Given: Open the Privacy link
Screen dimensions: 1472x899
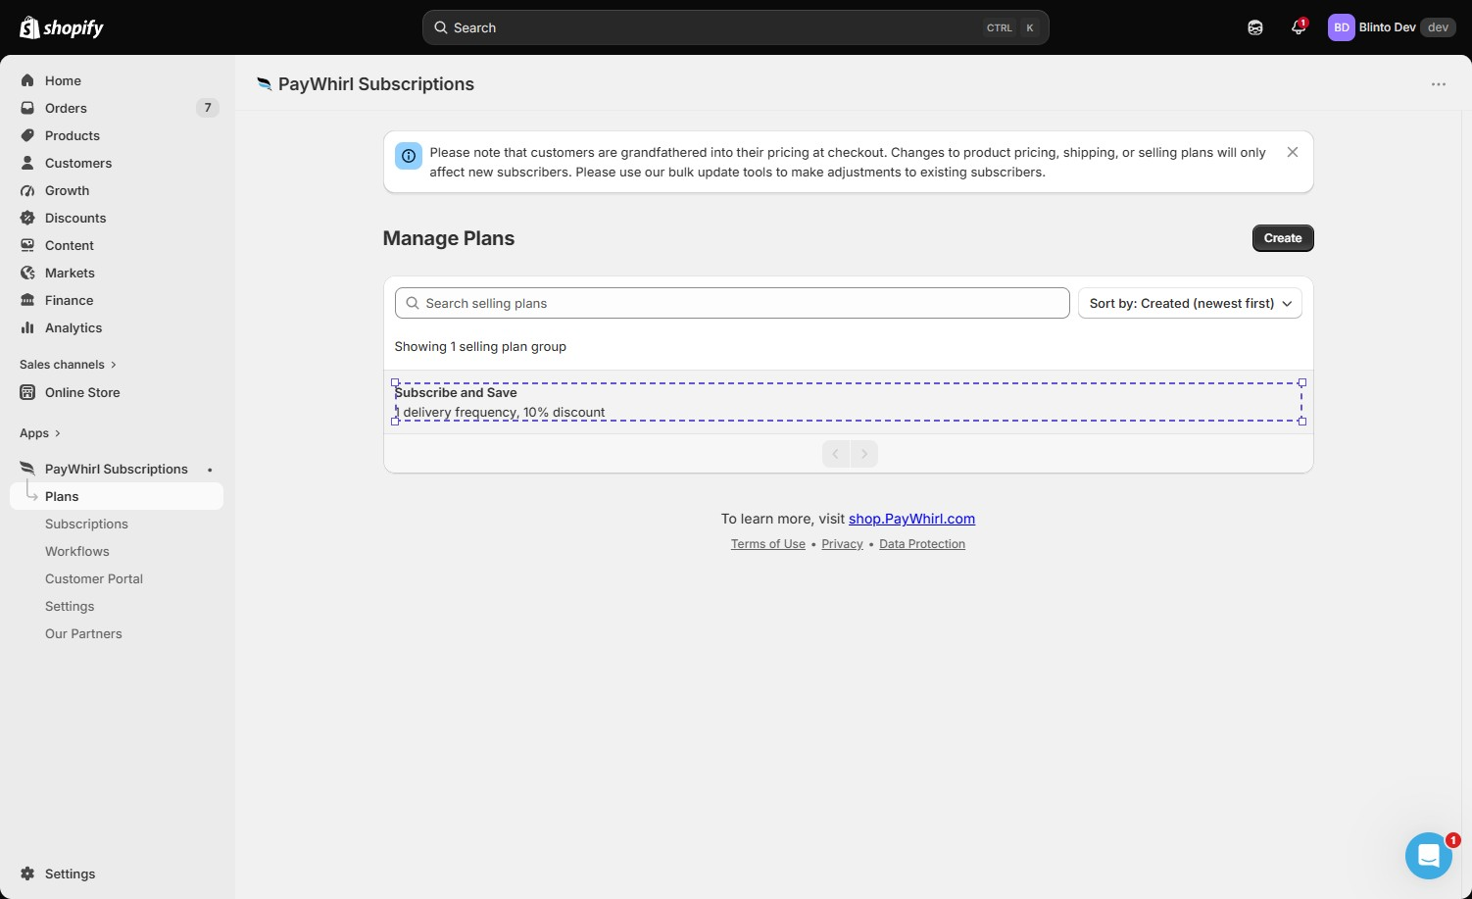Looking at the screenshot, I should click(842, 544).
